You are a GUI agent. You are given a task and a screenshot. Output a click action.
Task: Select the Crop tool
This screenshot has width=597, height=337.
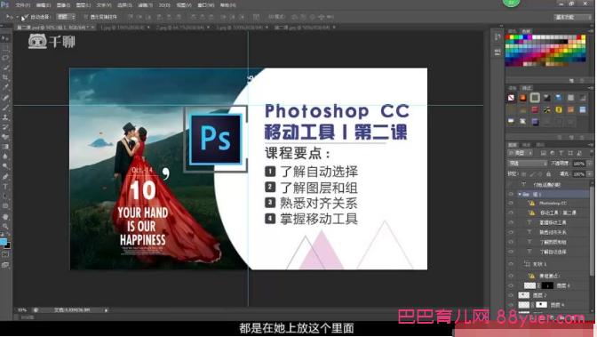click(x=5, y=77)
